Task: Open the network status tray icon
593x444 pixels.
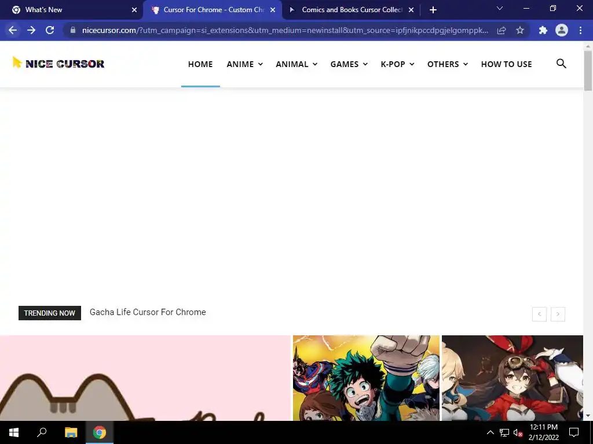Action: pyautogui.click(x=504, y=432)
